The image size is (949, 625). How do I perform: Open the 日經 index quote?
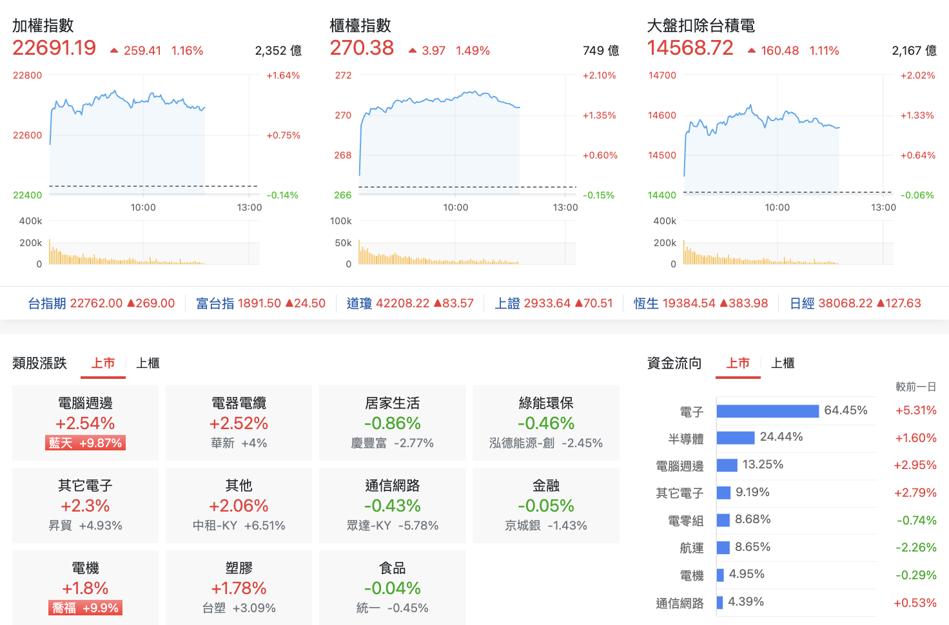point(856,303)
